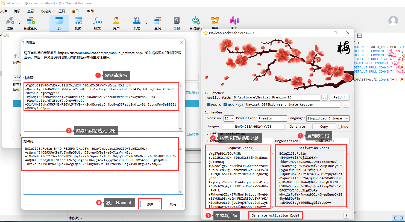Click the question mark help button in NavicatCracker
The width and height of the screenshot is (405, 222).
[346, 215]
